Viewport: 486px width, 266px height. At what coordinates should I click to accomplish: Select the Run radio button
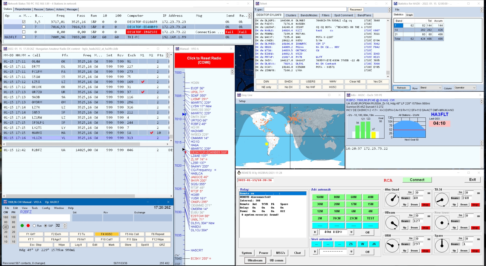34,226
